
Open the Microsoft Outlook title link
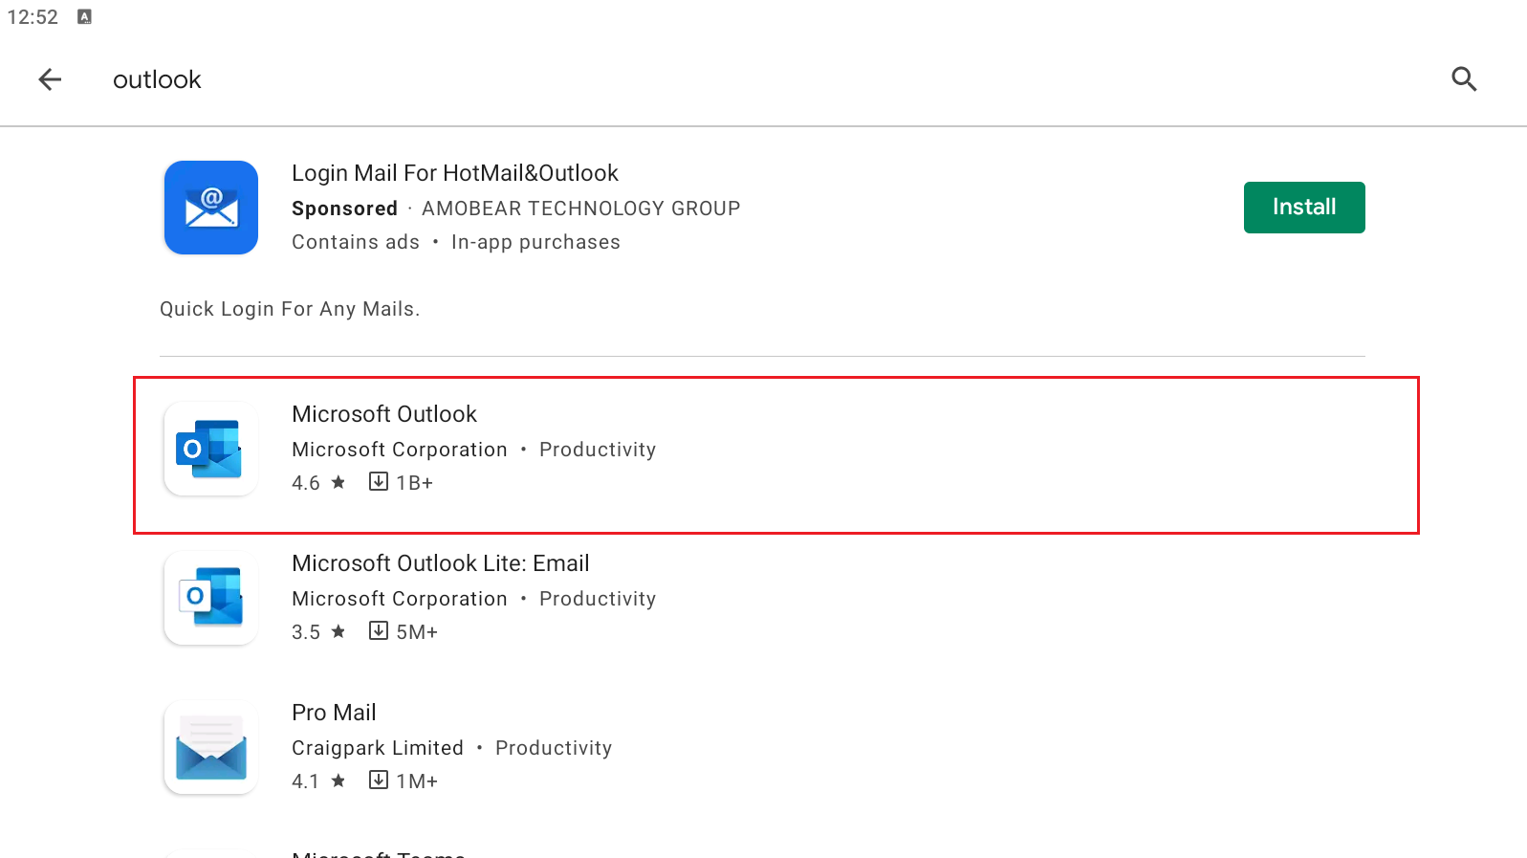pyautogui.click(x=384, y=414)
